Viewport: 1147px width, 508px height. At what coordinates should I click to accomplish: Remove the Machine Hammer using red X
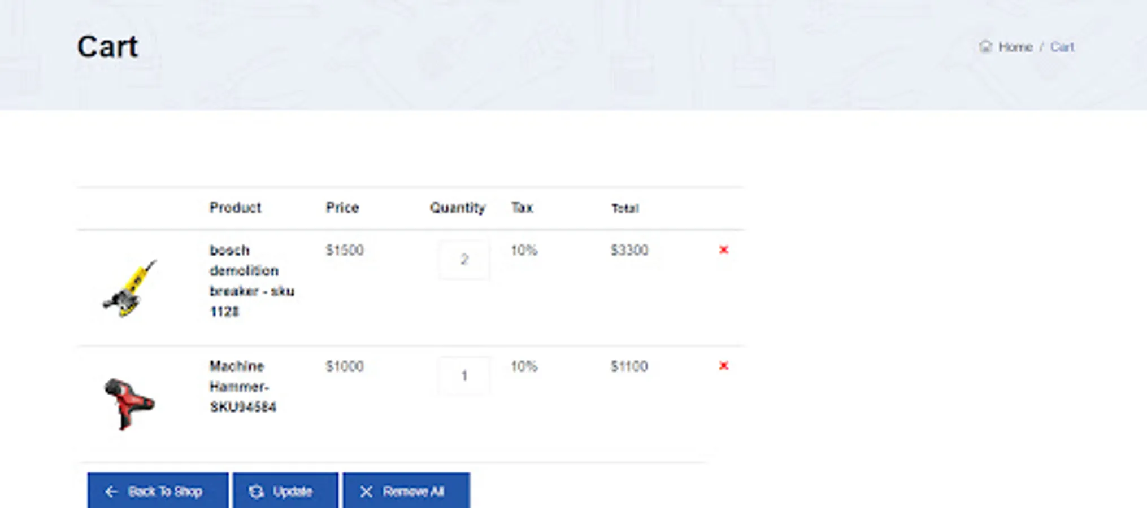[724, 366]
